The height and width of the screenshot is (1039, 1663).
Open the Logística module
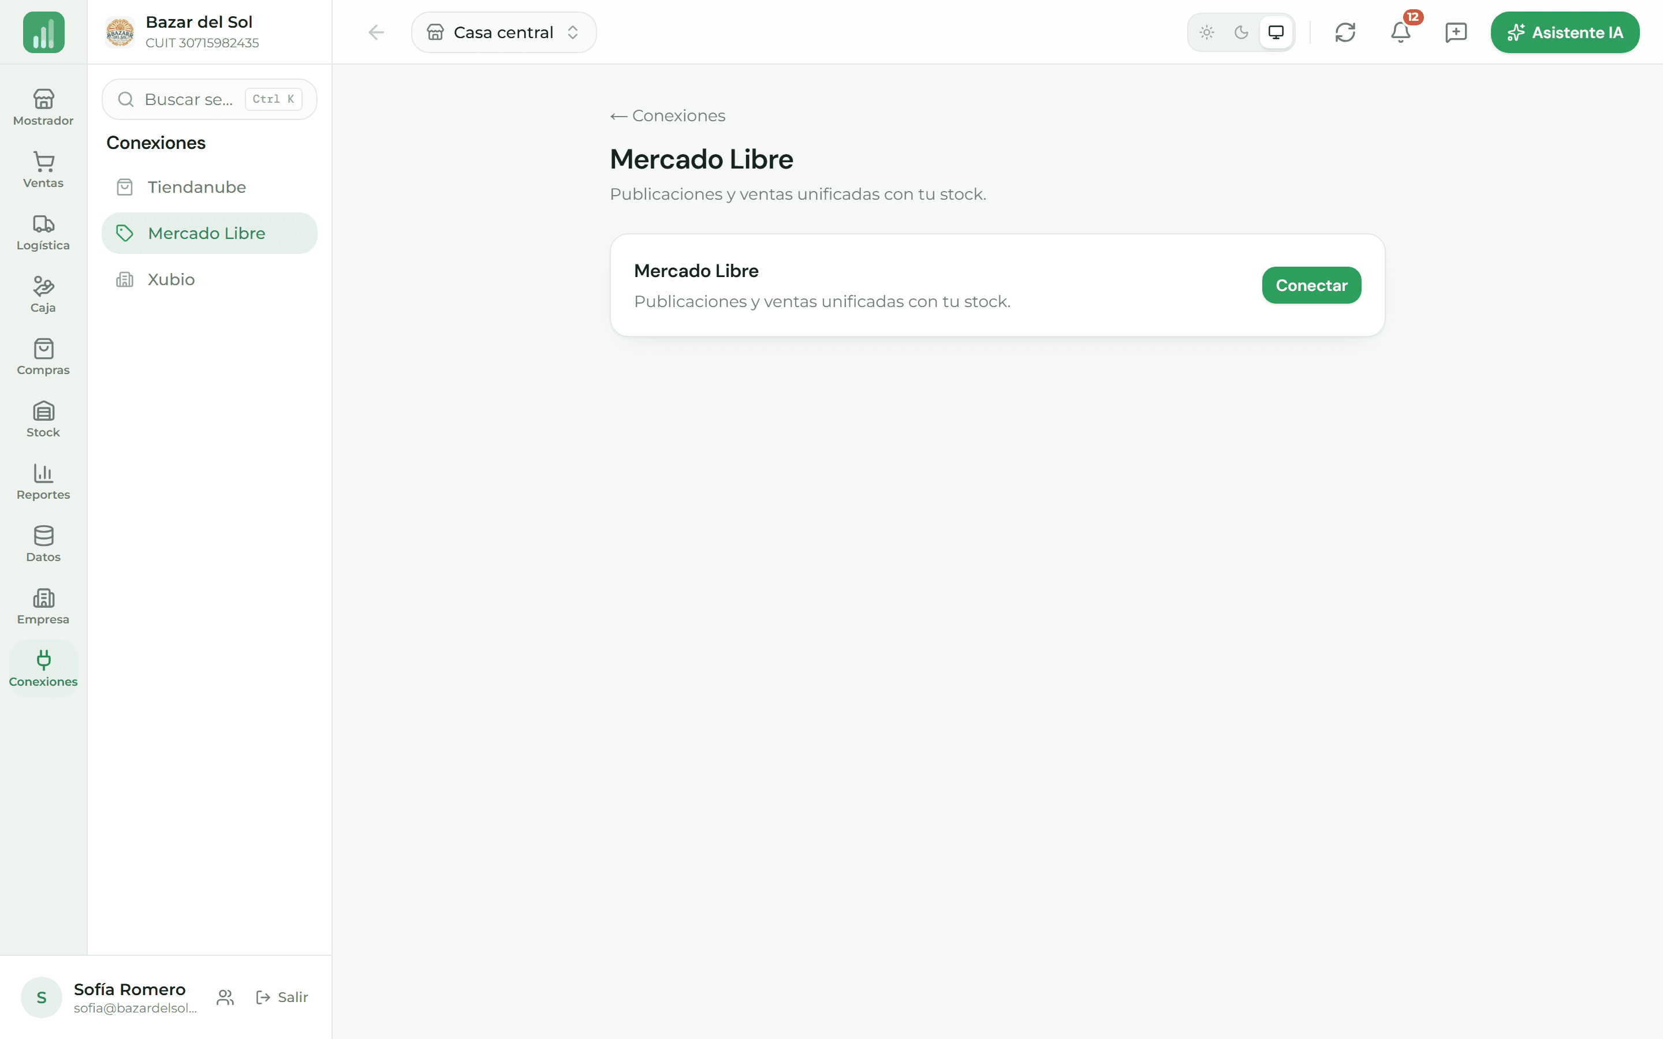tap(43, 232)
